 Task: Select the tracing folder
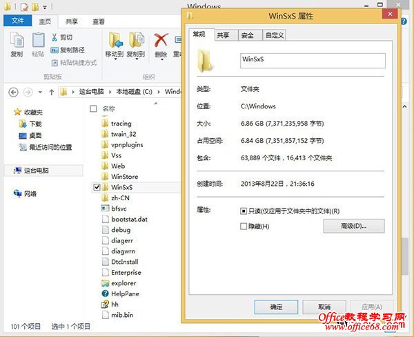tap(117, 124)
